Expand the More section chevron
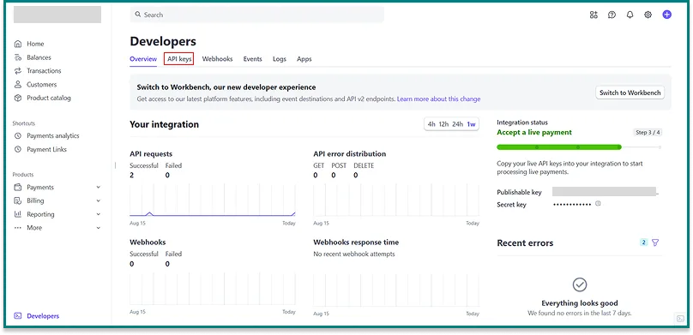This screenshot has height=335, width=693. (x=98, y=228)
